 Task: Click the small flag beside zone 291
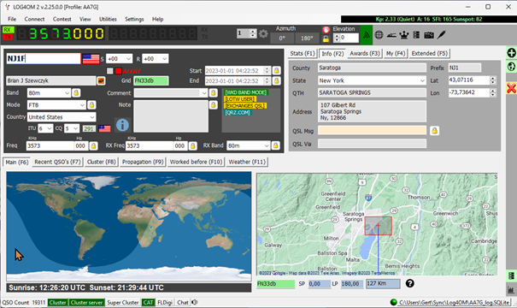[104, 128]
